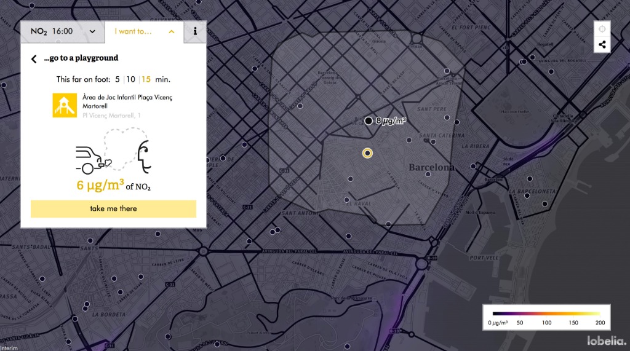The width and height of the screenshot is (630, 351).
Task: Click the 'SANTA CATERINA' map label
Action: tap(442, 136)
